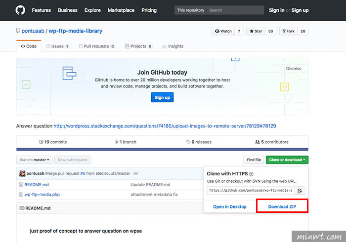This screenshot has height=242, width=346.
Task: Open wp-ftp-media-library repository link
Action: point(76,31)
